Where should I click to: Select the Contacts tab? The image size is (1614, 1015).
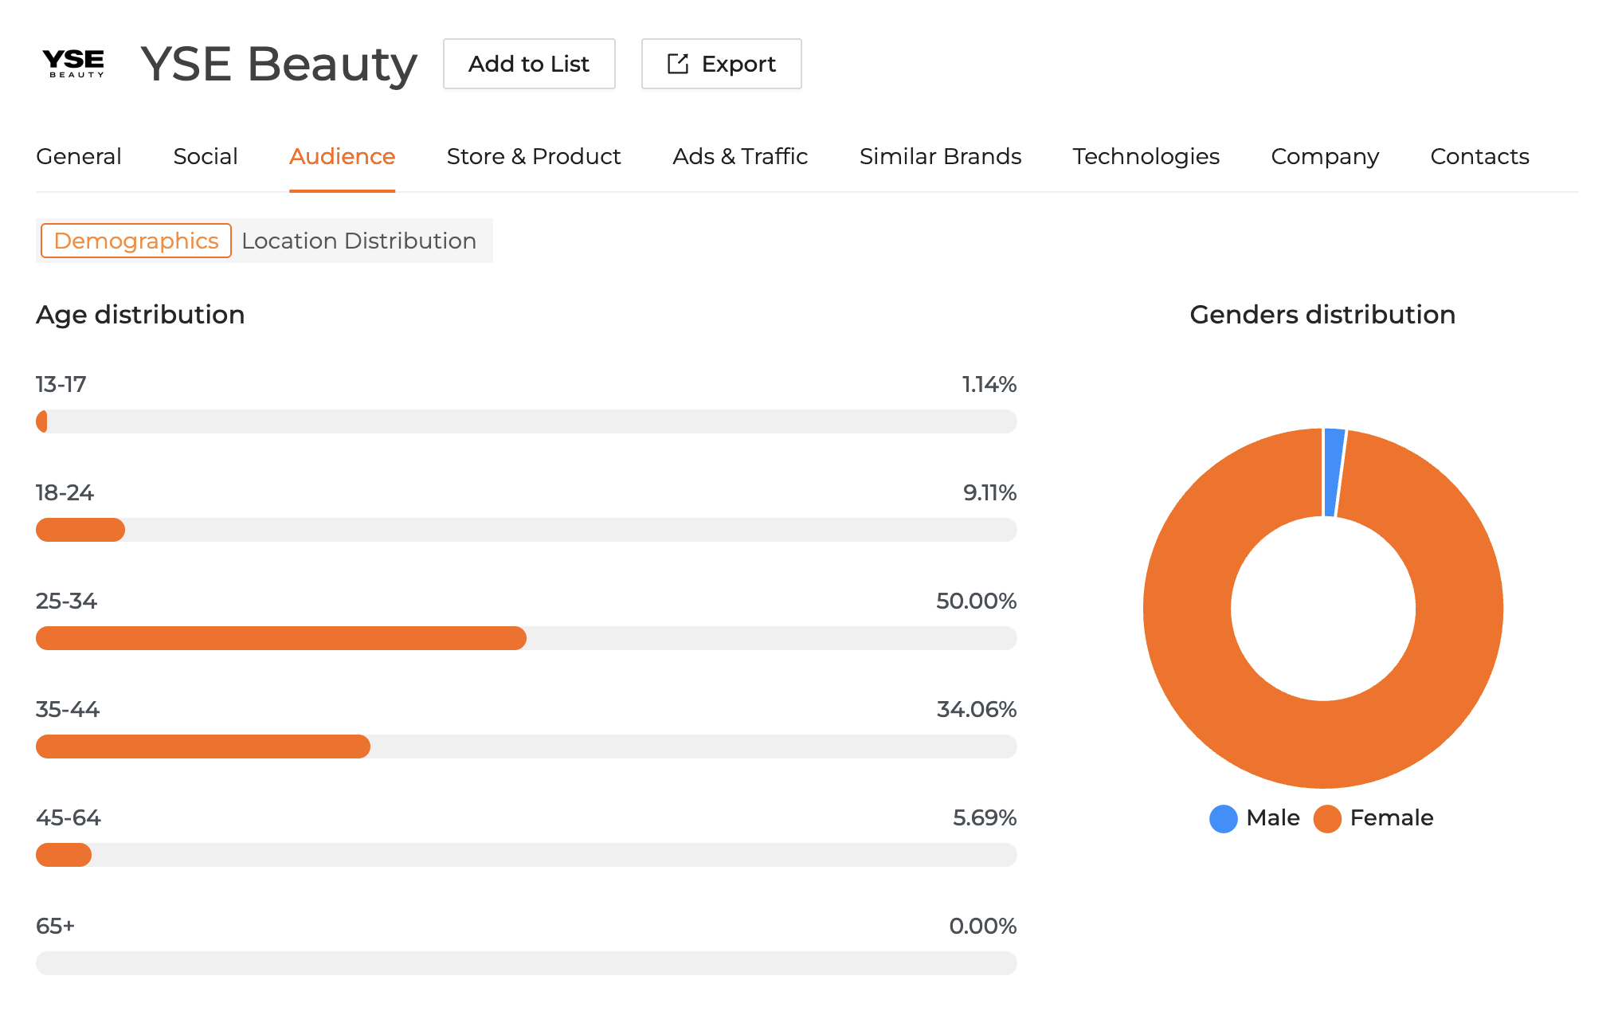(x=1479, y=156)
